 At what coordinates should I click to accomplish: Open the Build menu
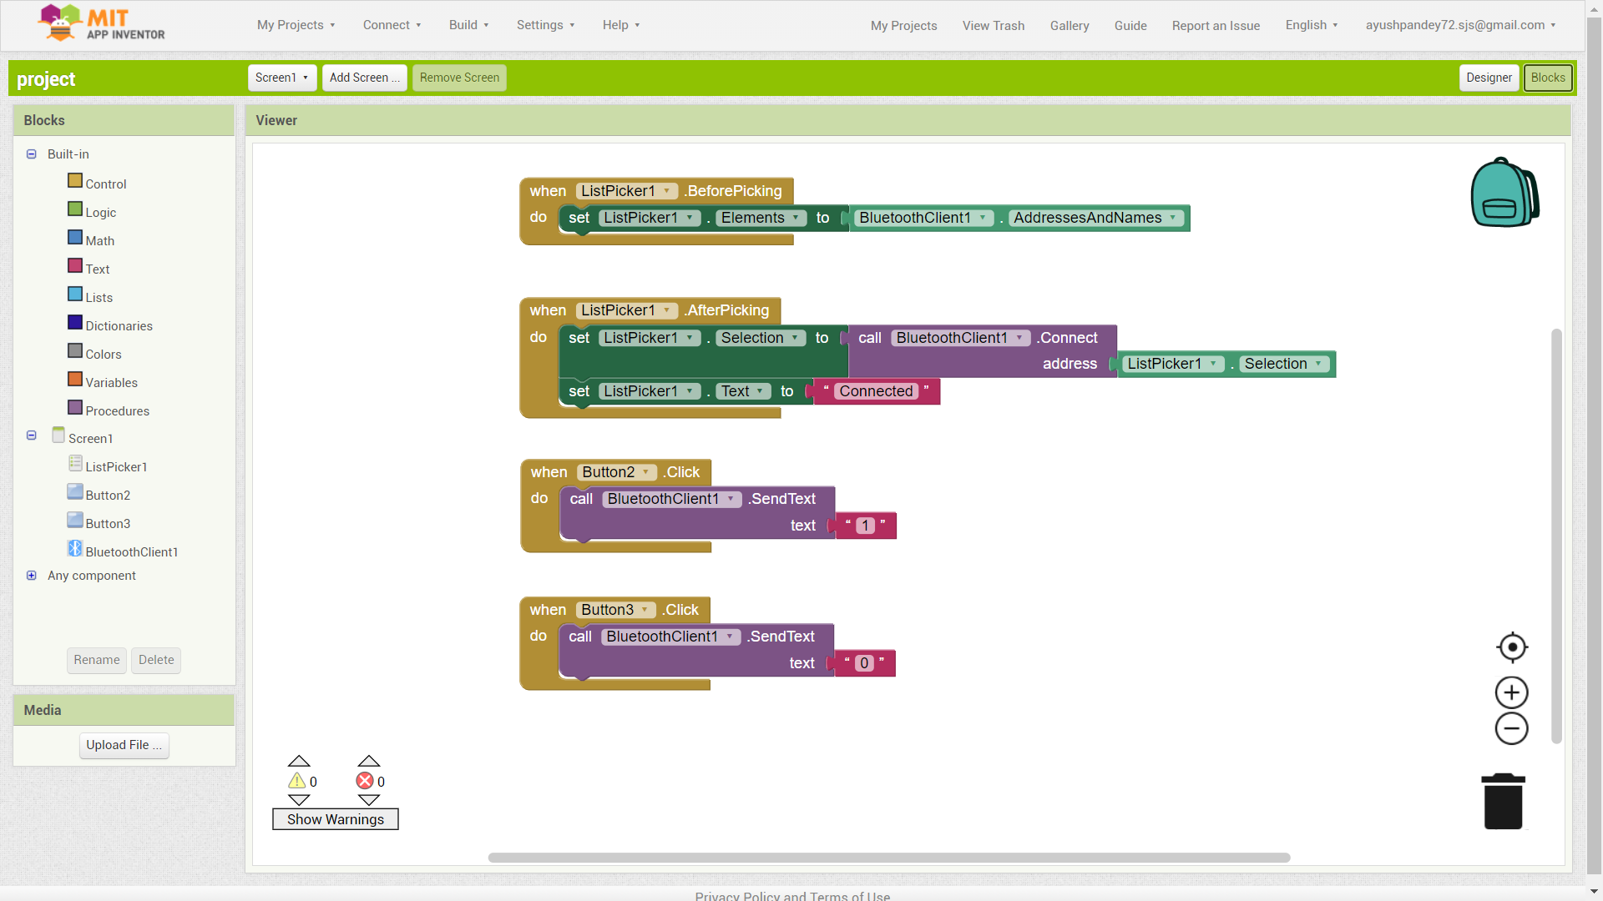coord(468,25)
